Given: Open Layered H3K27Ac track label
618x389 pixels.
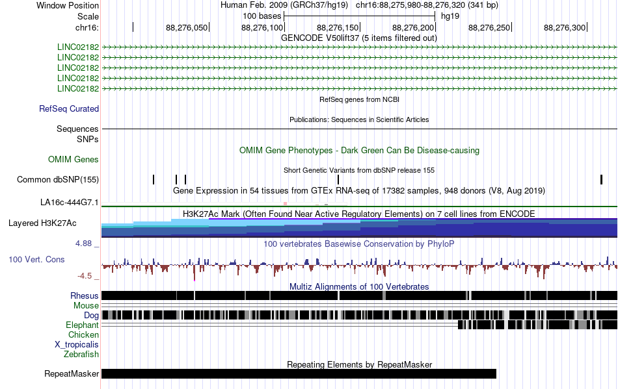Looking at the screenshot, I should [42, 223].
